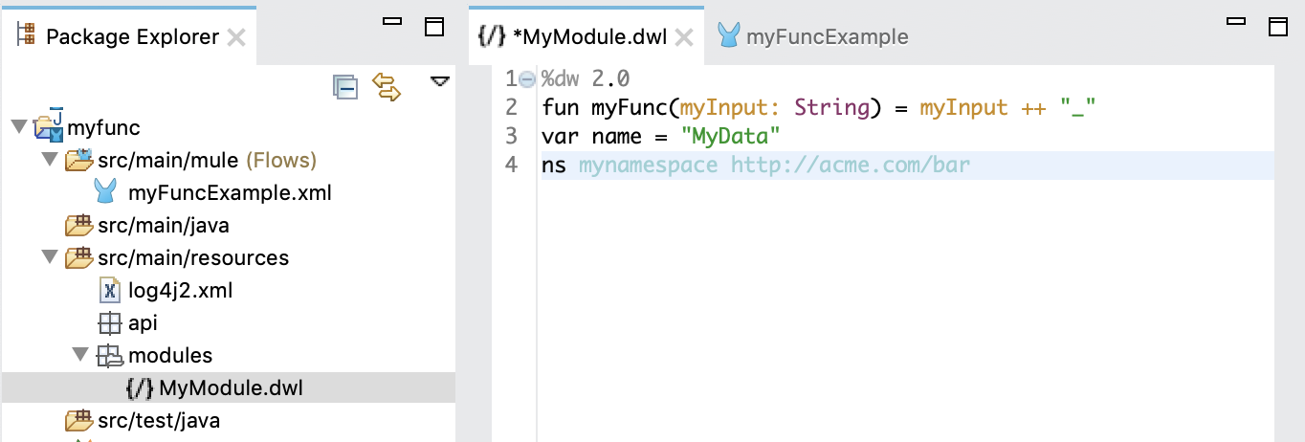This screenshot has height=442, width=1305.
Task: Click the Collapse All icon in Package Explorer
Action: point(344,87)
